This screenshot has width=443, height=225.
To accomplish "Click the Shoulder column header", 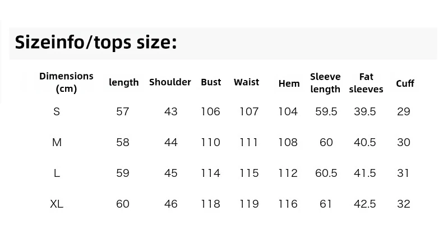I will (170, 82).
